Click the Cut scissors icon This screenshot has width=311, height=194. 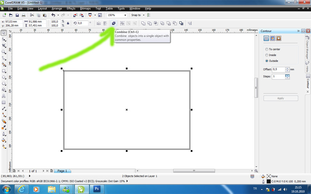[32, 15]
